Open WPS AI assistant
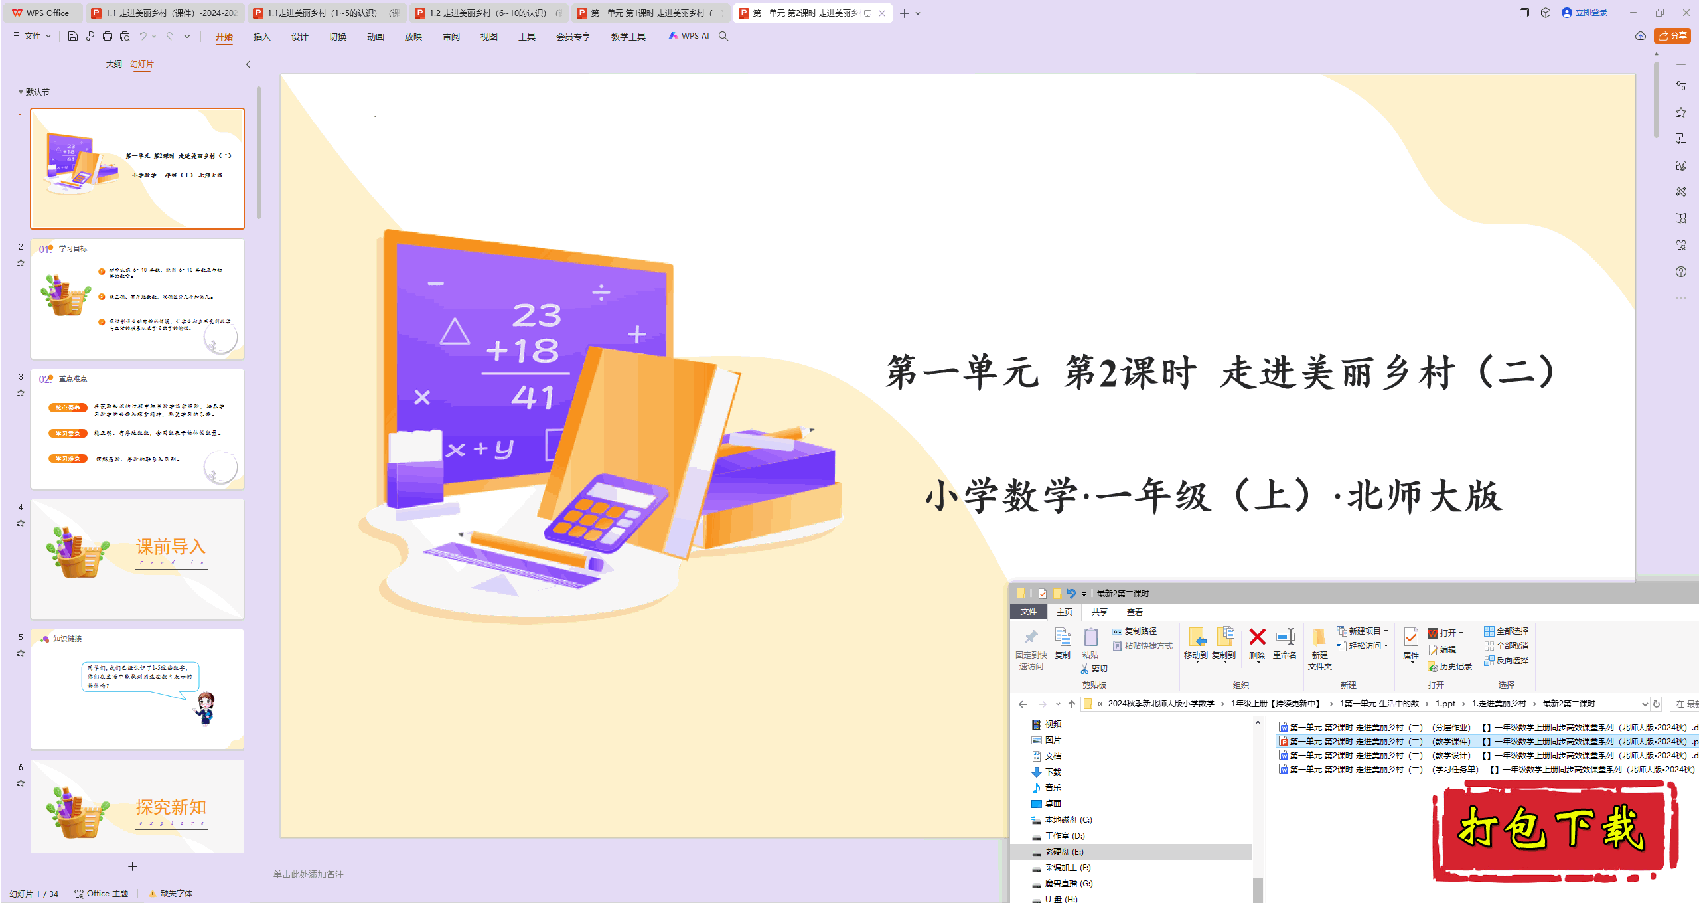This screenshot has height=903, width=1699. tap(690, 36)
